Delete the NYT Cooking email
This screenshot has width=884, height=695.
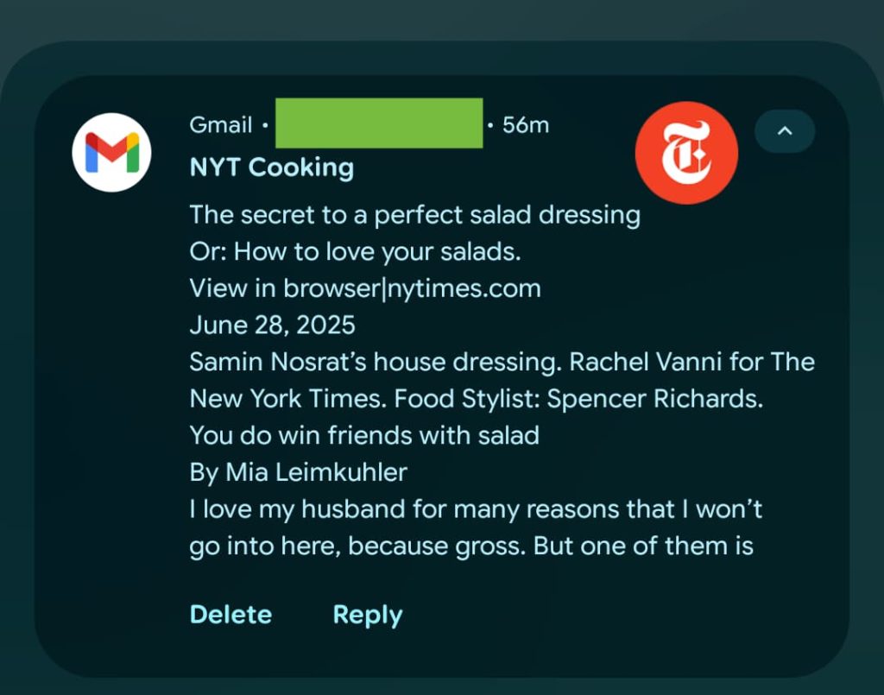230,615
